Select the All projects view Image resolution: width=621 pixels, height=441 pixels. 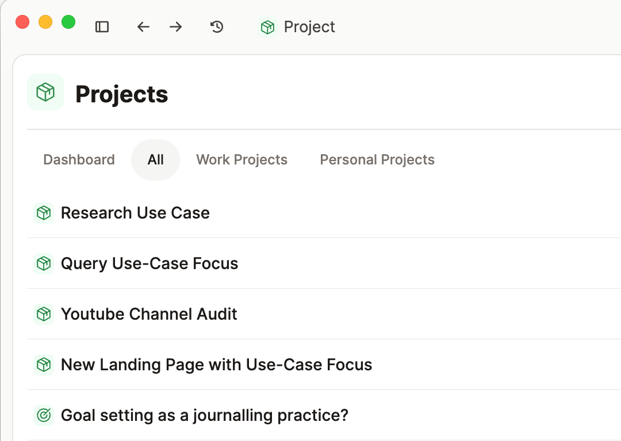pos(155,159)
